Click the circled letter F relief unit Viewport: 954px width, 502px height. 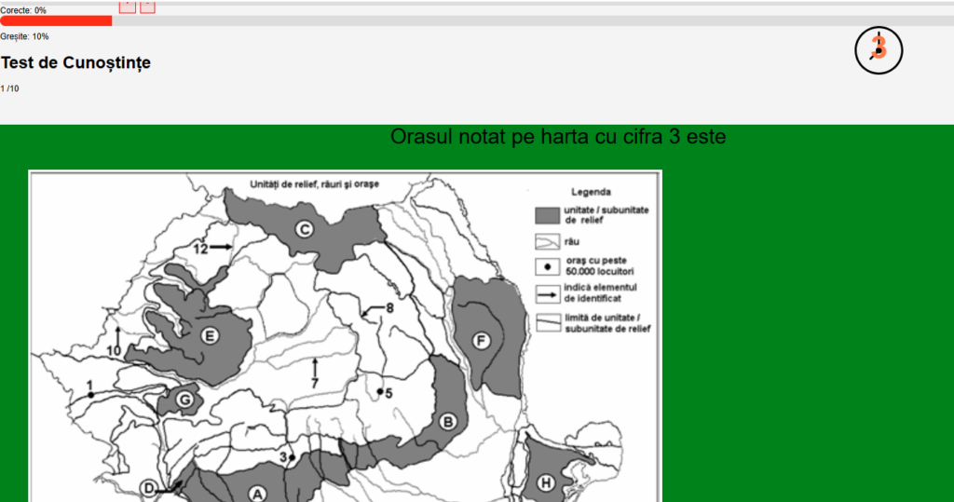(x=481, y=340)
